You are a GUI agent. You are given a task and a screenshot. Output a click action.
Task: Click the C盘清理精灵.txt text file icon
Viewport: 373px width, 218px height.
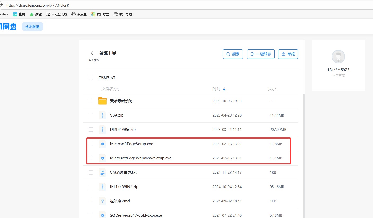102,172
